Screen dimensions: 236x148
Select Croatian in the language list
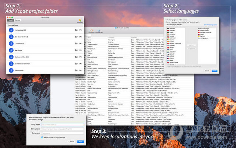pyautogui.click(x=172, y=45)
